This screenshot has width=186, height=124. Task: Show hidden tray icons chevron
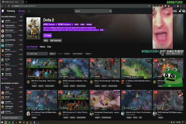pos(169,122)
